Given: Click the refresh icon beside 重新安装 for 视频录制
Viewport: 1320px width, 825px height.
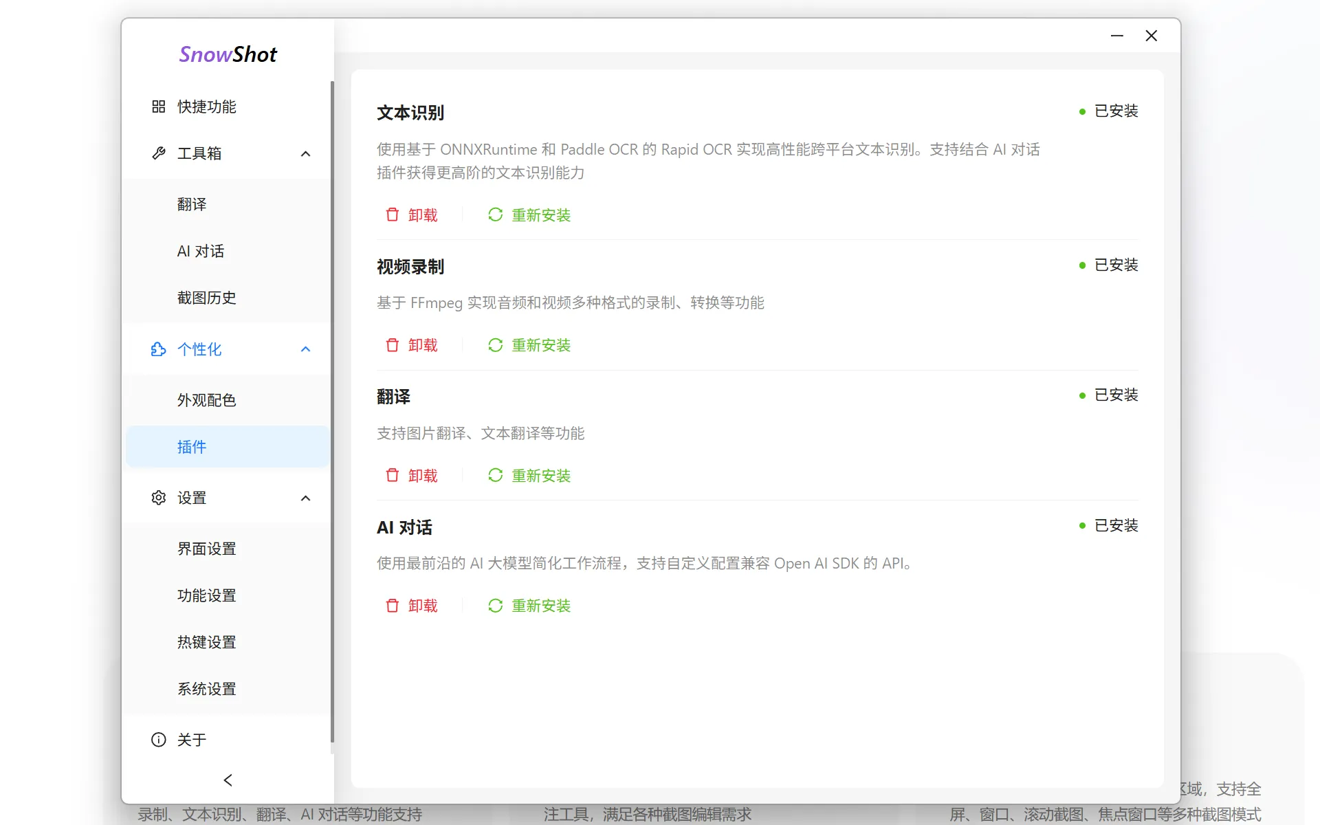Looking at the screenshot, I should click(x=495, y=345).
